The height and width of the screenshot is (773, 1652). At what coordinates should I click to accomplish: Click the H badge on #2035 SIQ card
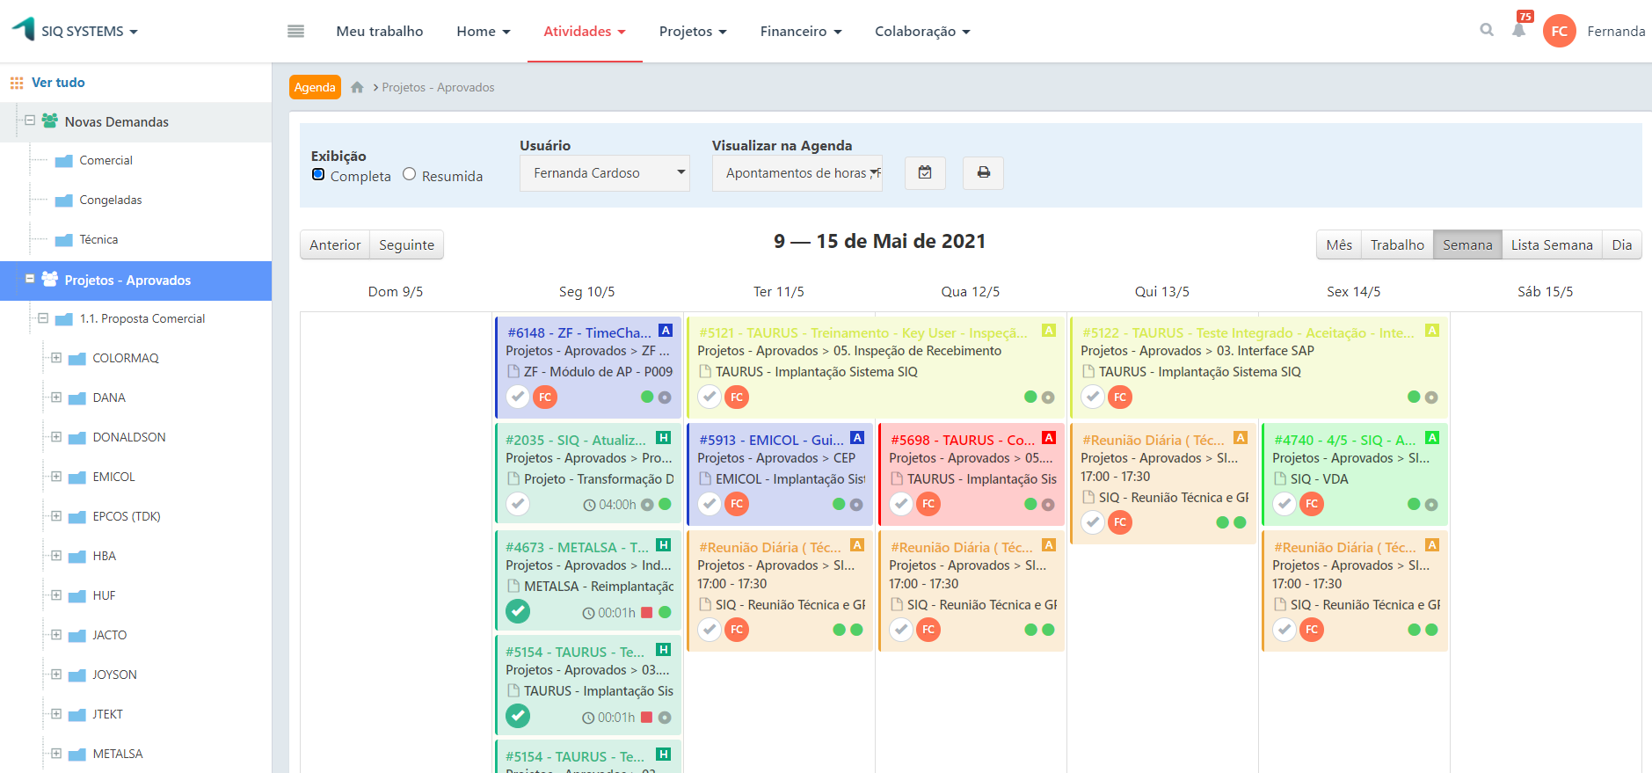(x=664, y=438)
